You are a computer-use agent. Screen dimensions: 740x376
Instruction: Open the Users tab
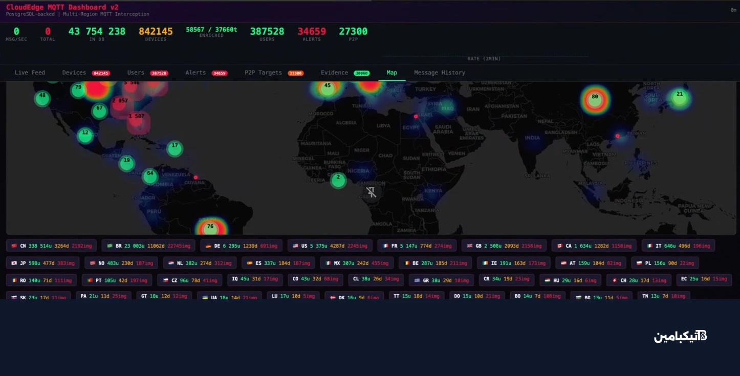point(148,73)
